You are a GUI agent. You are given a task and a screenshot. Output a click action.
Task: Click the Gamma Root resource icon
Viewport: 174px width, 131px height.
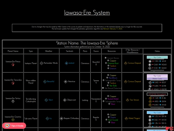click(106, 63)
